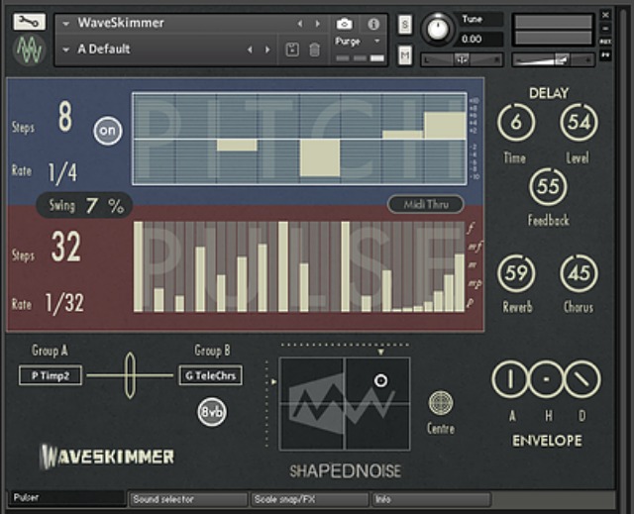Click the large negative pitch step block
The image size is (634, 514).
point(320,158)
